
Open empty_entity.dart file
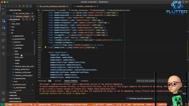tap(22, 69)
